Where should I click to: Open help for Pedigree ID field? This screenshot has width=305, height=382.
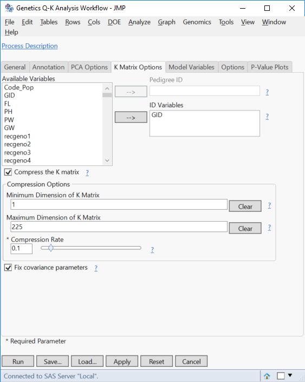[x=267, y=92]
